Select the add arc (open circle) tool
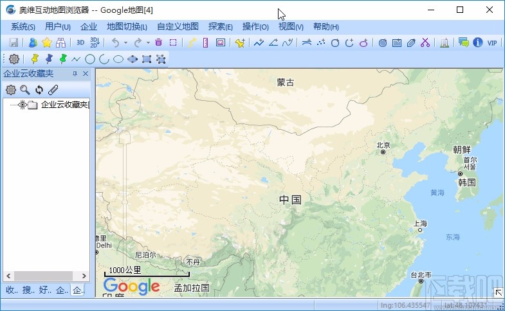 click(349, 42)
